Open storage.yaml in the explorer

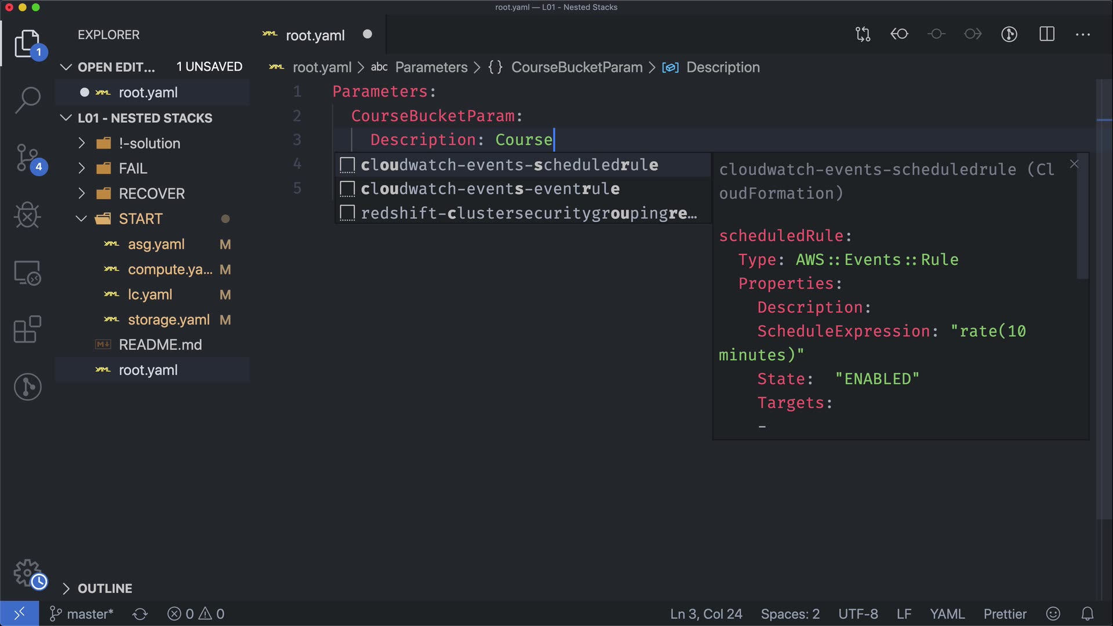pos(168,320)
